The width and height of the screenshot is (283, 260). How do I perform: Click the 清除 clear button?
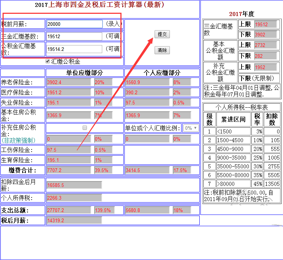[x=162, y=50]
